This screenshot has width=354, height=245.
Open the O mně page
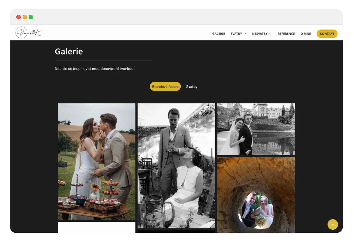click(x=305, y=34)
